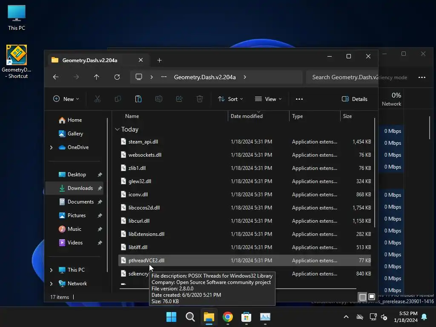Open Gallery in navigation pane

coord(75,133)
